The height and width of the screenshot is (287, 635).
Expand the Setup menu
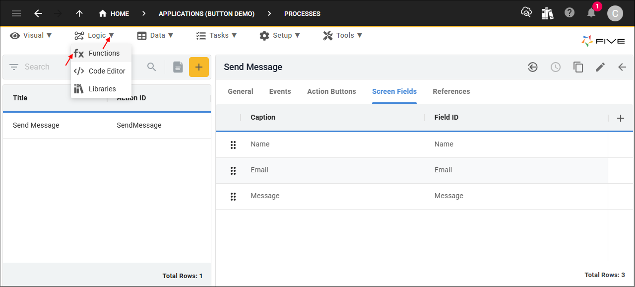point(280,35)
